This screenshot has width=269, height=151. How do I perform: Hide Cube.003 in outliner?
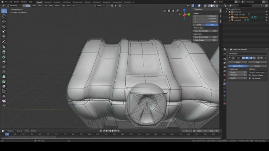point(266,20)
